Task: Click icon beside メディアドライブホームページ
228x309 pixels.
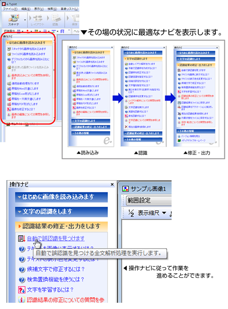Action: click(179, 140)
